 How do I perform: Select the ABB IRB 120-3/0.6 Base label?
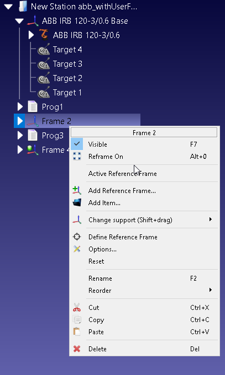pyautogui.click(x=85, y=21)
